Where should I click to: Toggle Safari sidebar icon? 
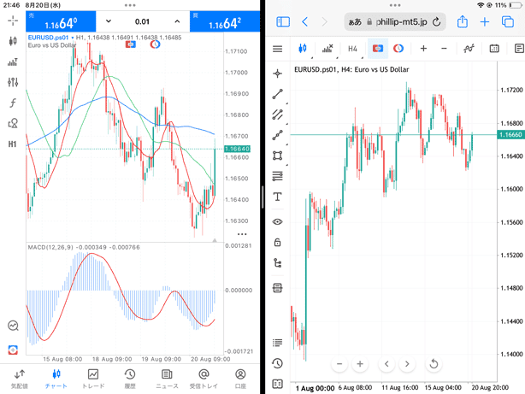(x=283, y=22)
